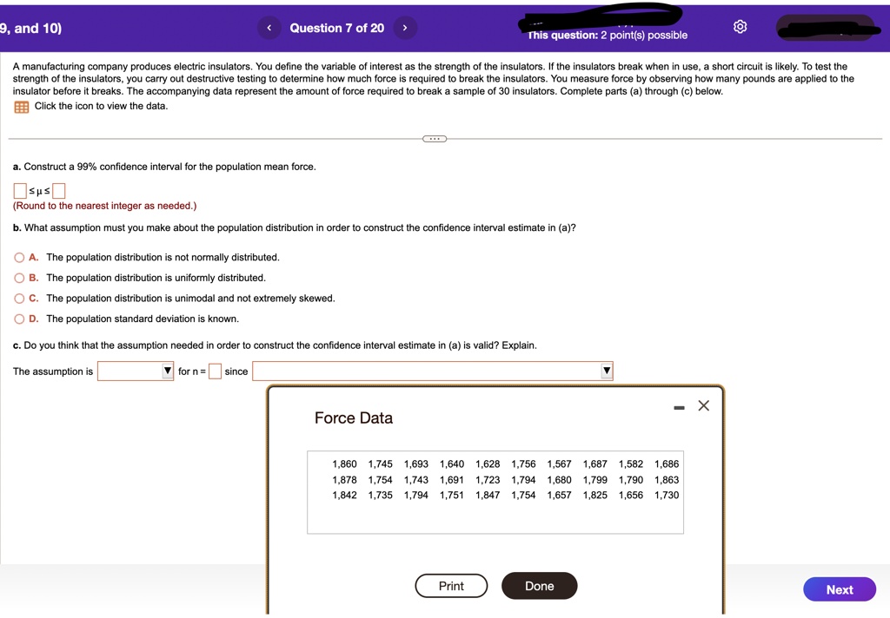Go to the previous question with left chevron
The width and height of the screenshot is (890, 618).
269,27
